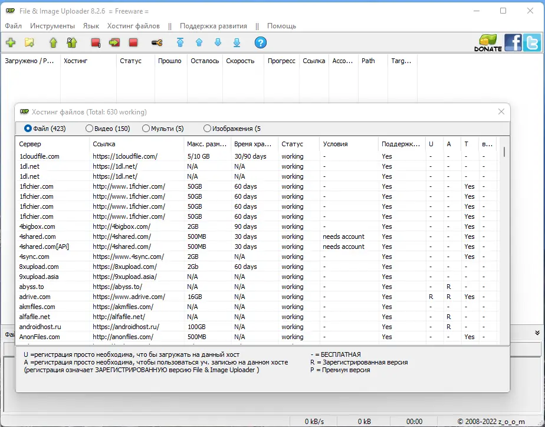Image resolution: width=545 pixels, height=427 pixels.
Task: Sort by the Макс. разм... column header
Action: pos(208,144)
